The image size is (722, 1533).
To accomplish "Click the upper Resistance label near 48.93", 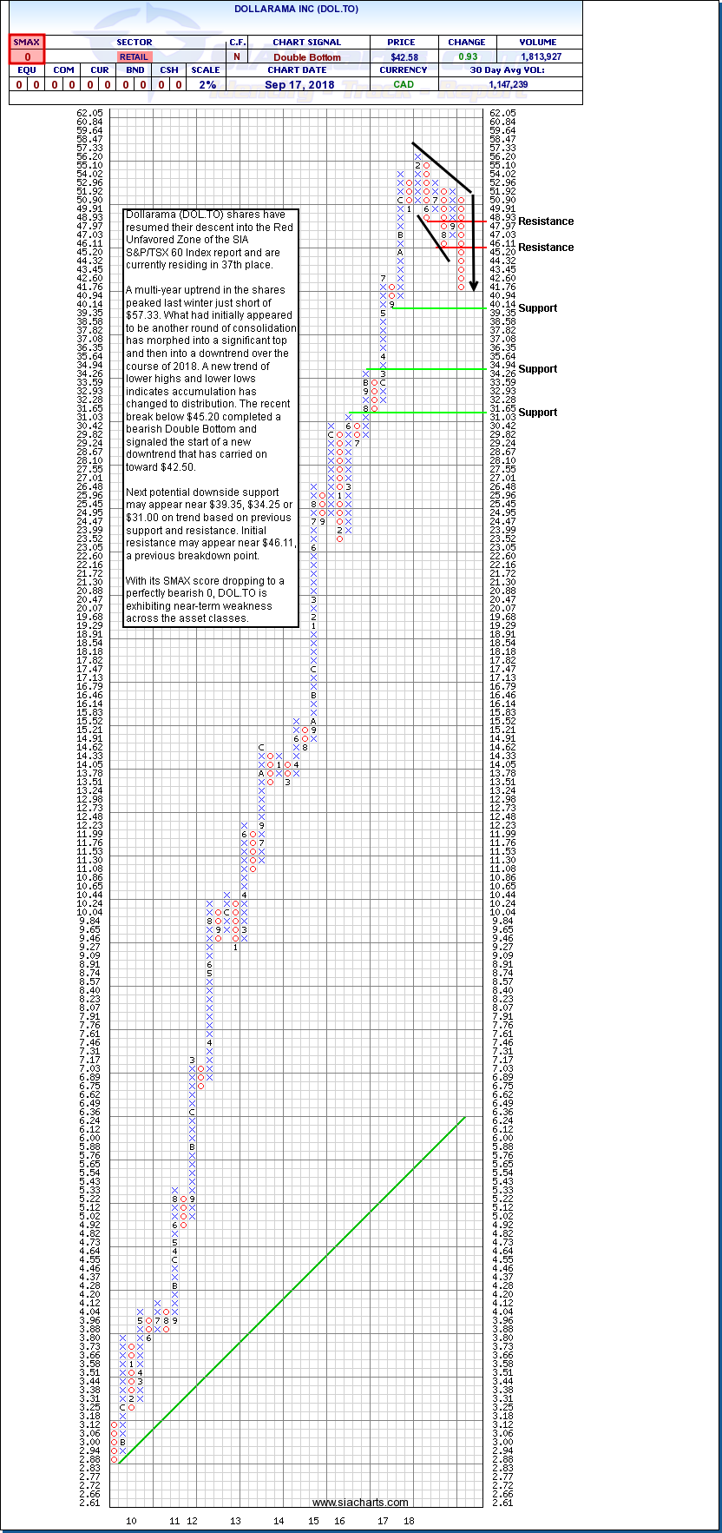I will [546, 221].
